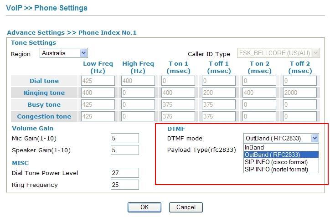Click the 'Tone Settings' section title

(x=33, y=42)
